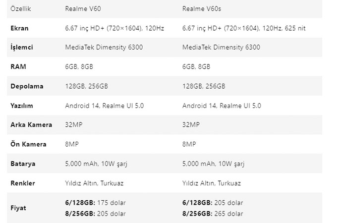Click the Realme V60 column header
342x223 pixels.
82,9
